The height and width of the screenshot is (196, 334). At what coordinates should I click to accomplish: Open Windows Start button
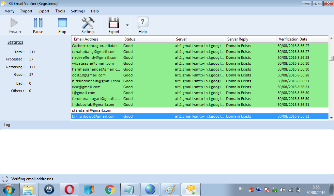click(9, 189)
